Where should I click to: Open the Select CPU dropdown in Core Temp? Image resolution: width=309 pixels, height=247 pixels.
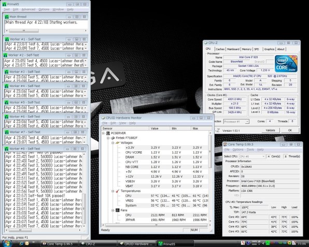[x=252, y=156]
